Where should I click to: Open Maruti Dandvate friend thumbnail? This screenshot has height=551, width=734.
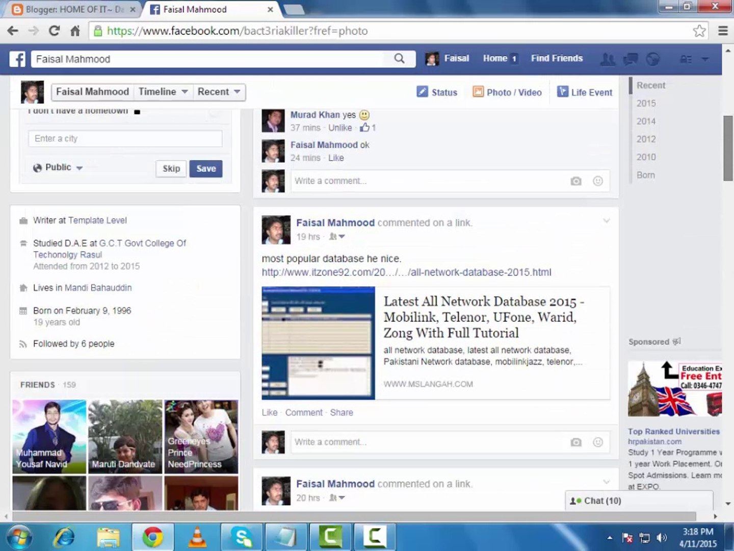(125, 437)
